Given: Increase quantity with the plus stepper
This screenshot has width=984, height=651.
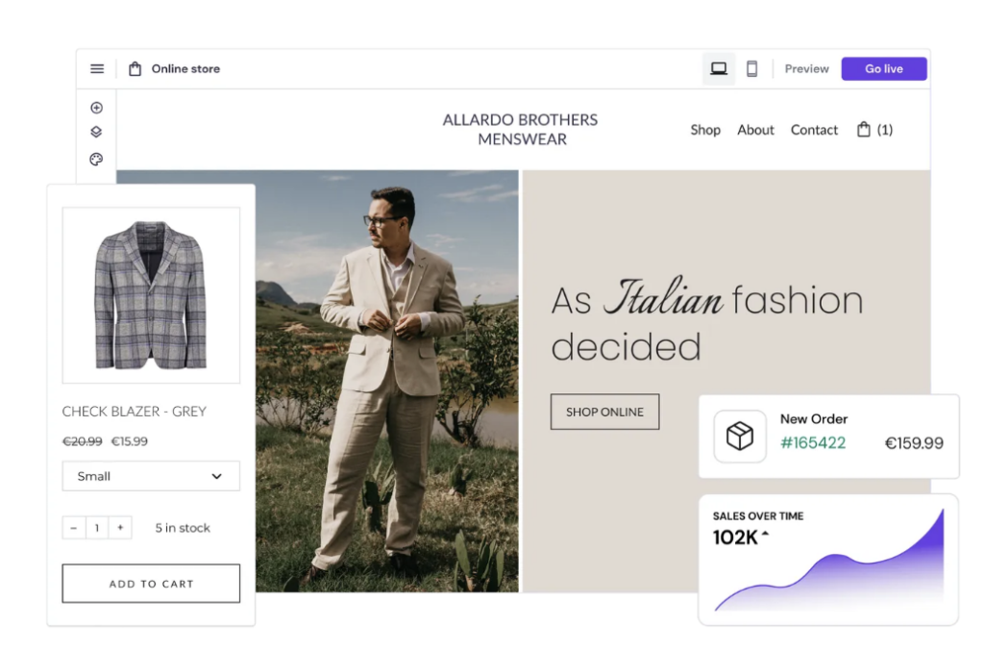Looking at the screenshot, I should click(119, 527).
